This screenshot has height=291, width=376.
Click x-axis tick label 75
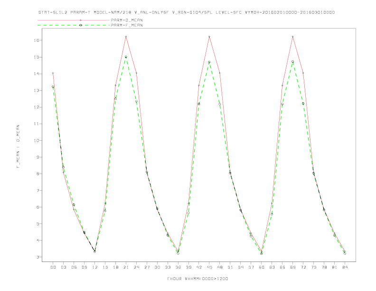[314, 267]
